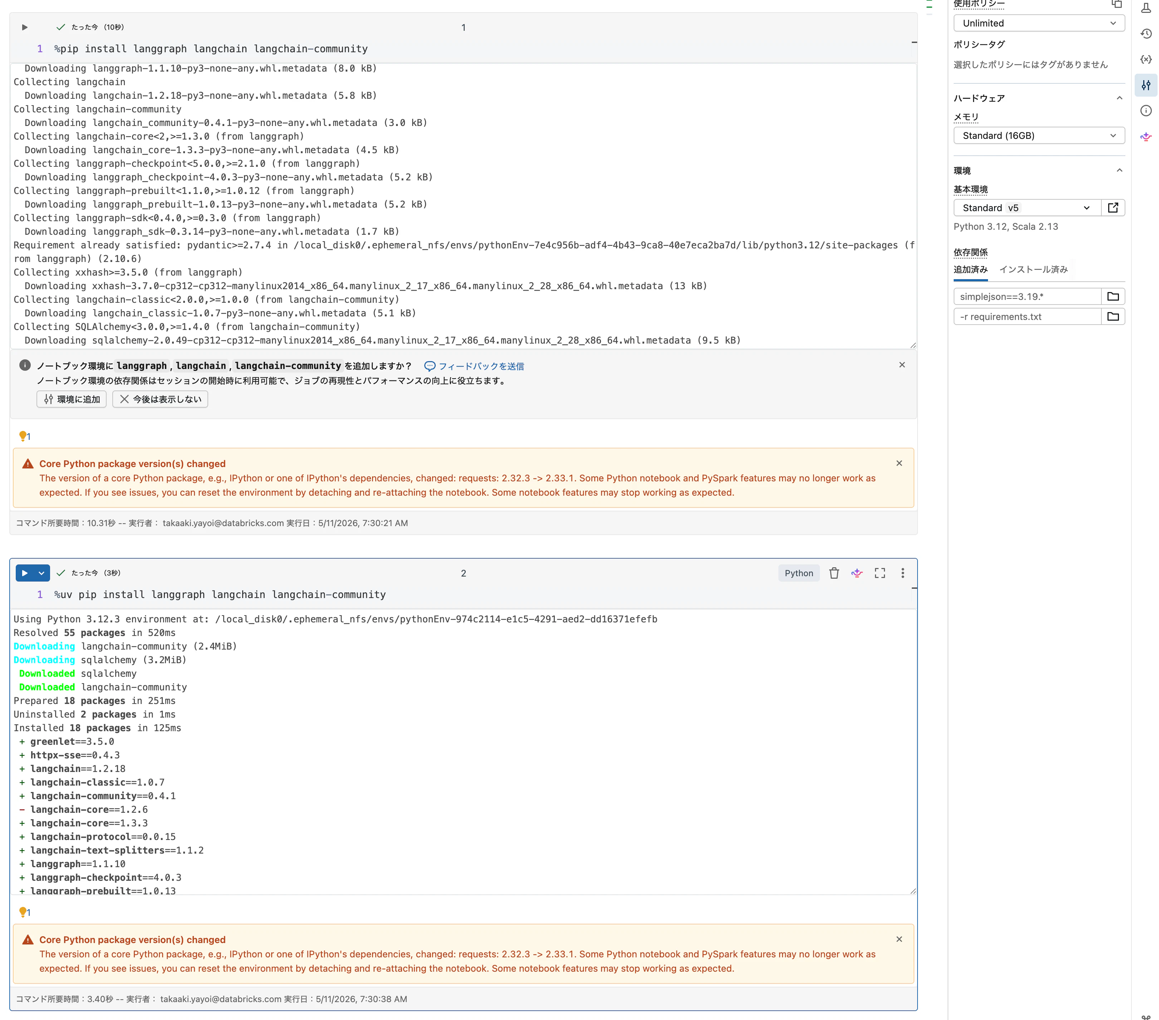Click the lightbulb suggestion under cell 1 output
Viewport: 1159px width, 1020px height.
click(24, 436)
